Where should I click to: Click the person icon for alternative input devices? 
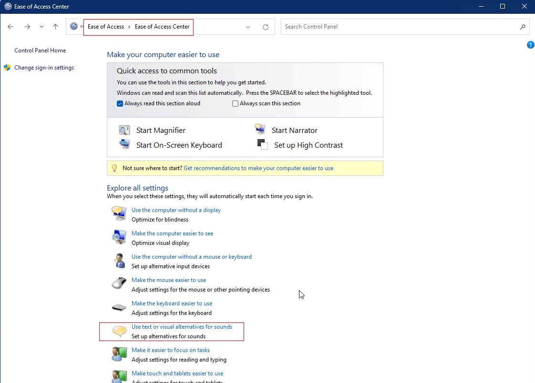[x=119, y=261]
